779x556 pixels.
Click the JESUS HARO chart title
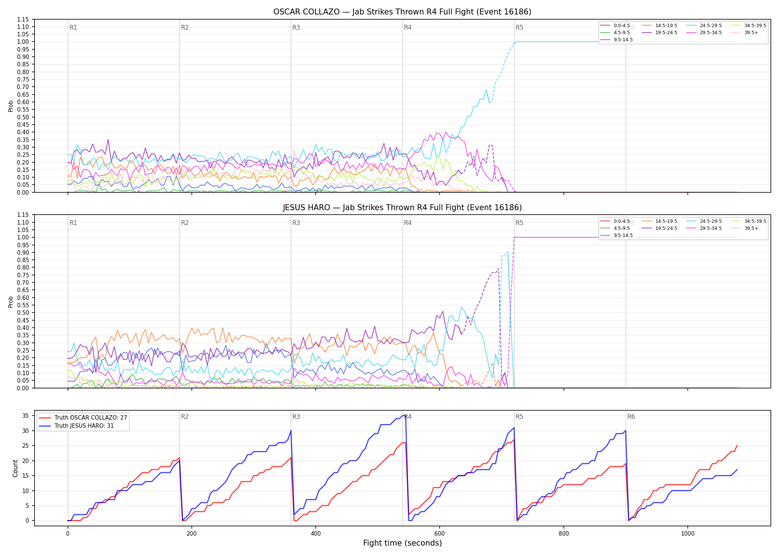click(x=402, y=208)
